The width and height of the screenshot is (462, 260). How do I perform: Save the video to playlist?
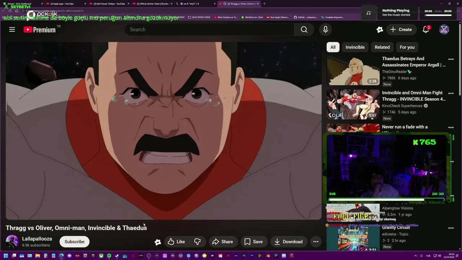coord(253,242)
